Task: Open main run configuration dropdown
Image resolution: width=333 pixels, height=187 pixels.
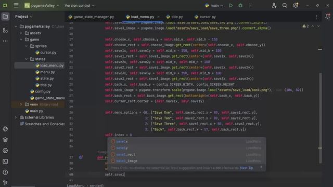Action: coord(214,6)
